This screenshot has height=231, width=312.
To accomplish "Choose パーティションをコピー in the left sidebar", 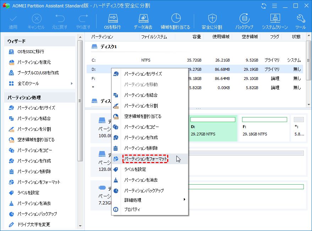I will 40,150.
